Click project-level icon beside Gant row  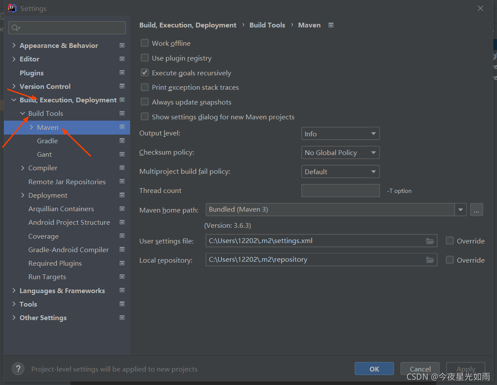tap(122, 154)
